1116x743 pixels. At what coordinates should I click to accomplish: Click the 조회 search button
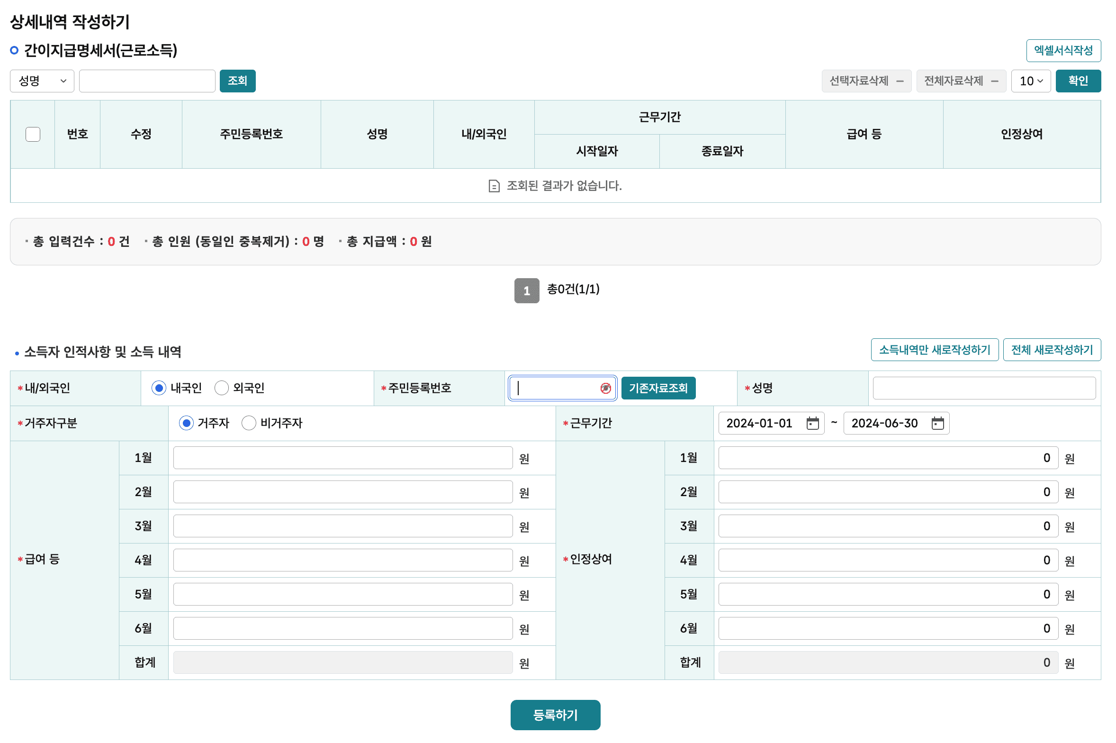pyautogui.click(x=237, y=81)
